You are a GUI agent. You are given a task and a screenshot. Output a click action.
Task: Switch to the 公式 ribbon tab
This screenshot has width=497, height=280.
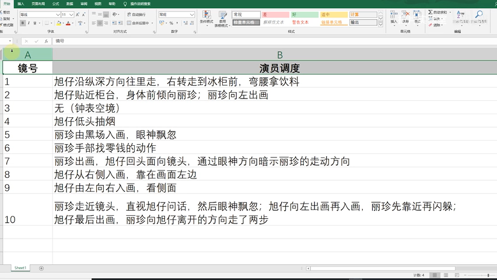[56, 4]
